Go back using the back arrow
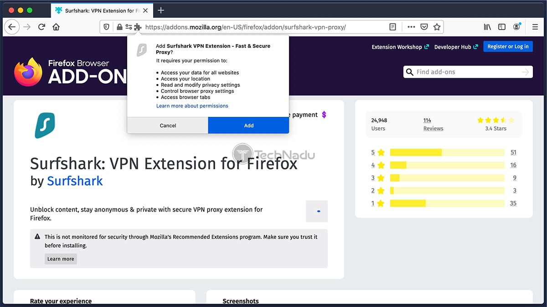Viewport: 547px width, 307px height. pyautogui.click(x=12, y=27)
